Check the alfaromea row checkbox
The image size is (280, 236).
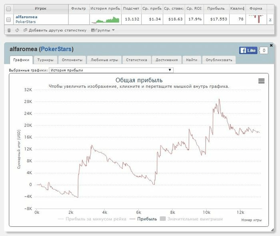click(8, 20)
